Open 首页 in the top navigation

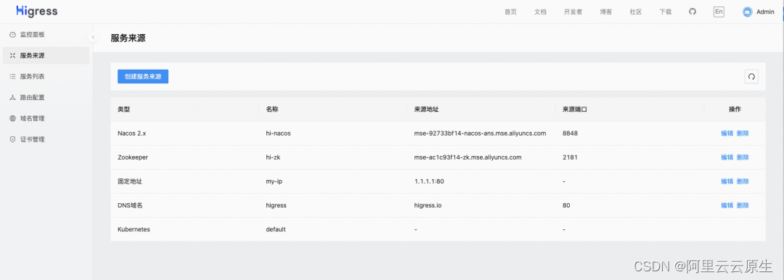(510, 12)
